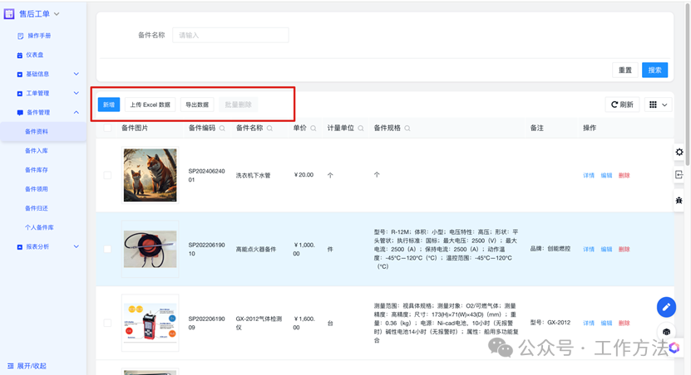
Task: Click the settings gear icon on right edge
Action: [x=679, y=152]
